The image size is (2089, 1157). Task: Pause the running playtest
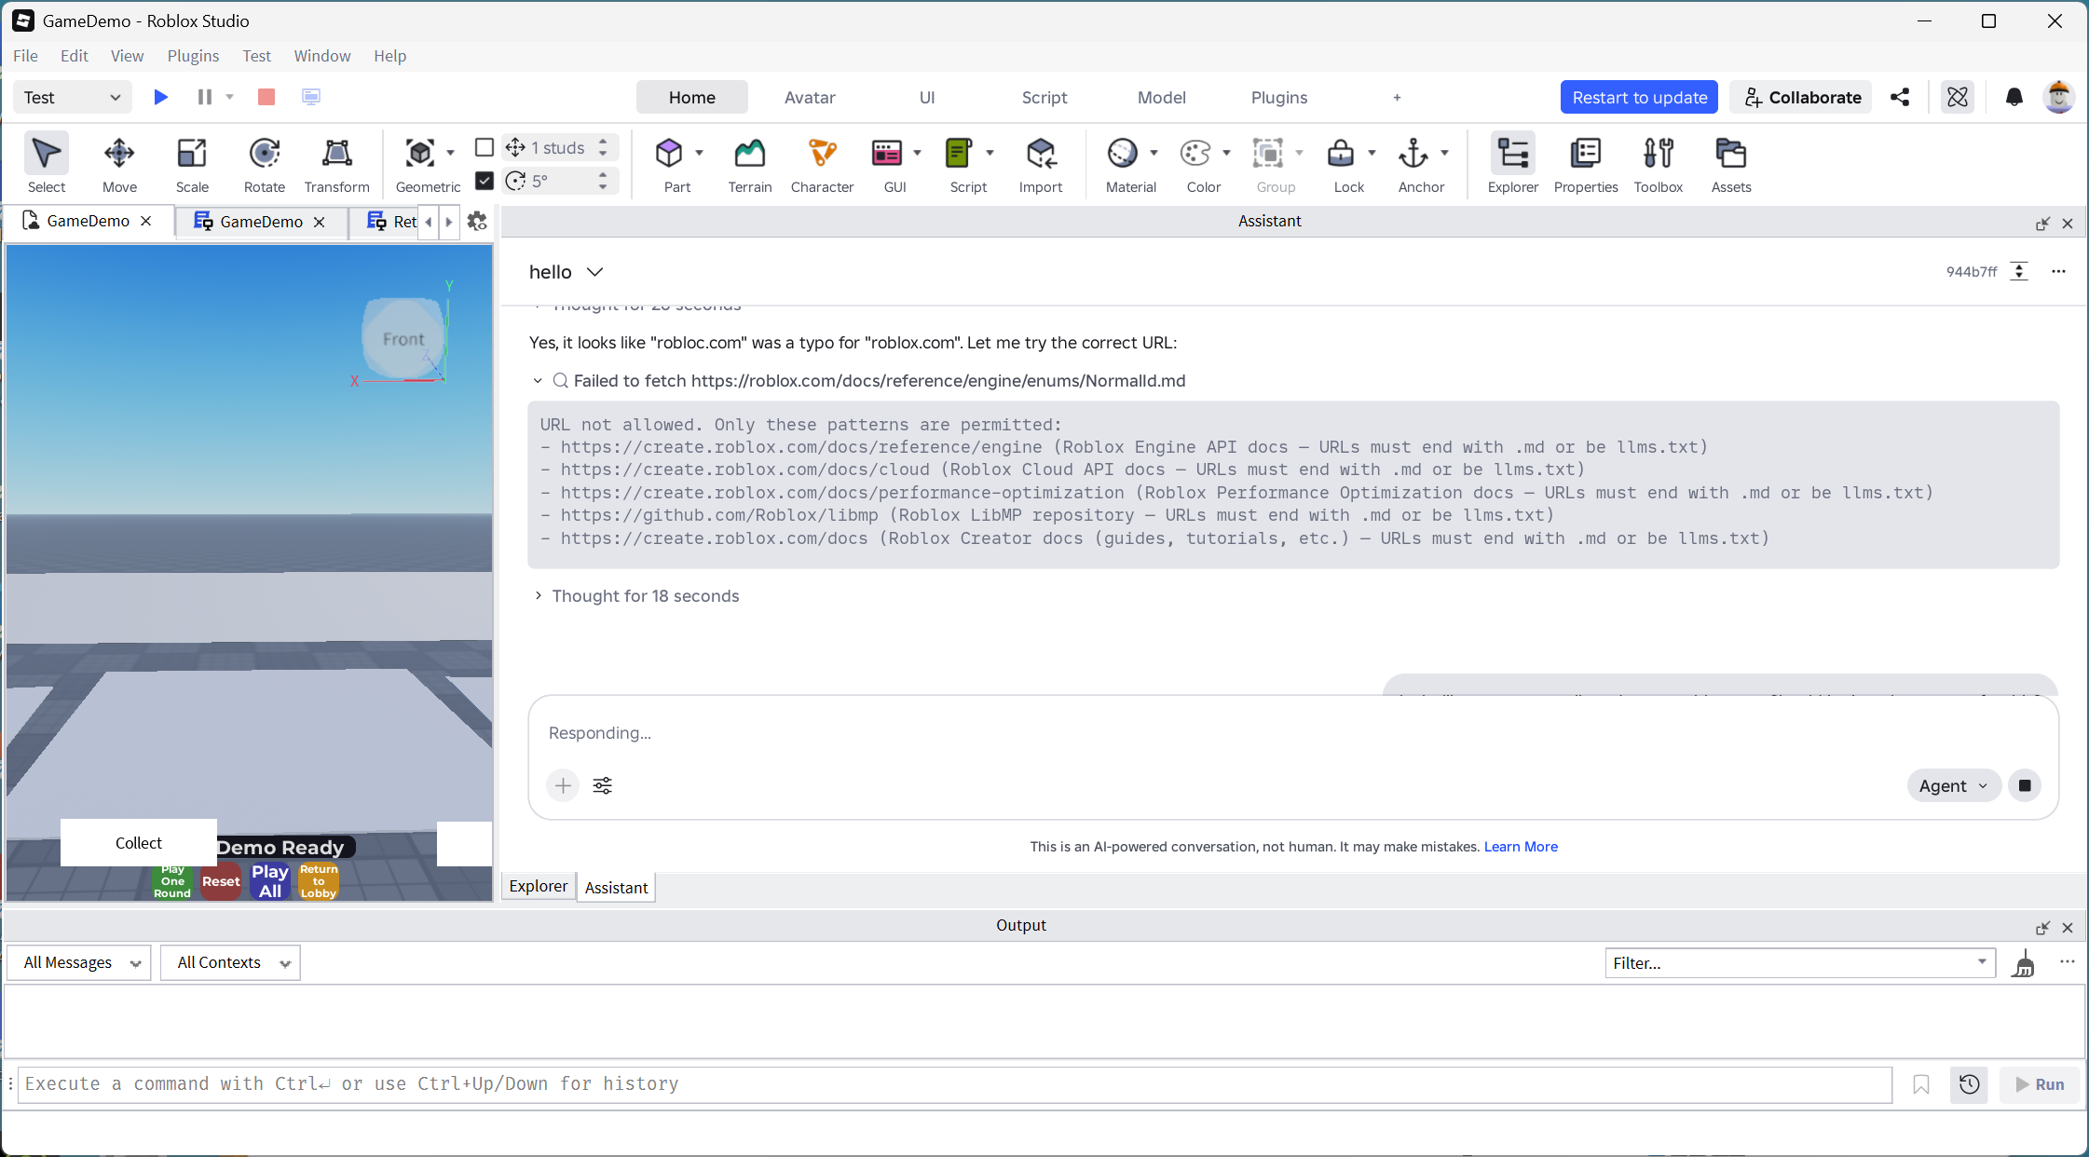click(x=205, y=97)
